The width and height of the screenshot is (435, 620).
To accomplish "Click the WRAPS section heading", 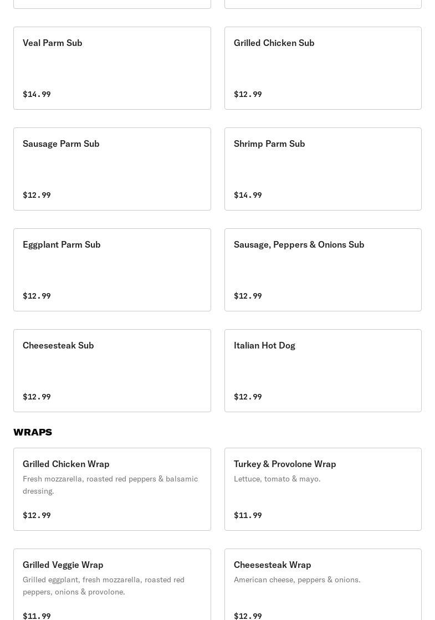I will (x=33, y=432).
